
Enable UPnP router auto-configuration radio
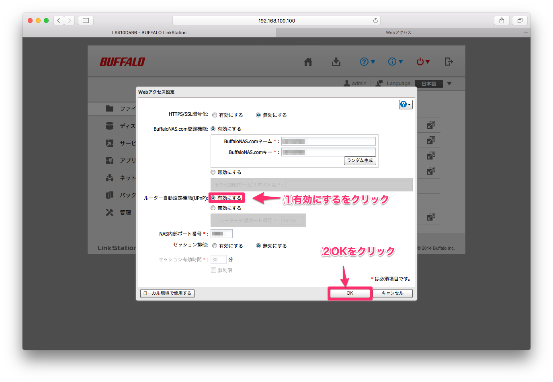click(213, 198)
